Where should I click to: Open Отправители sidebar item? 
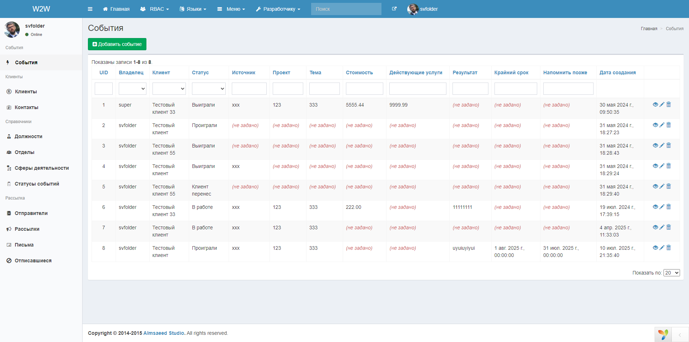tap(41, 213)
